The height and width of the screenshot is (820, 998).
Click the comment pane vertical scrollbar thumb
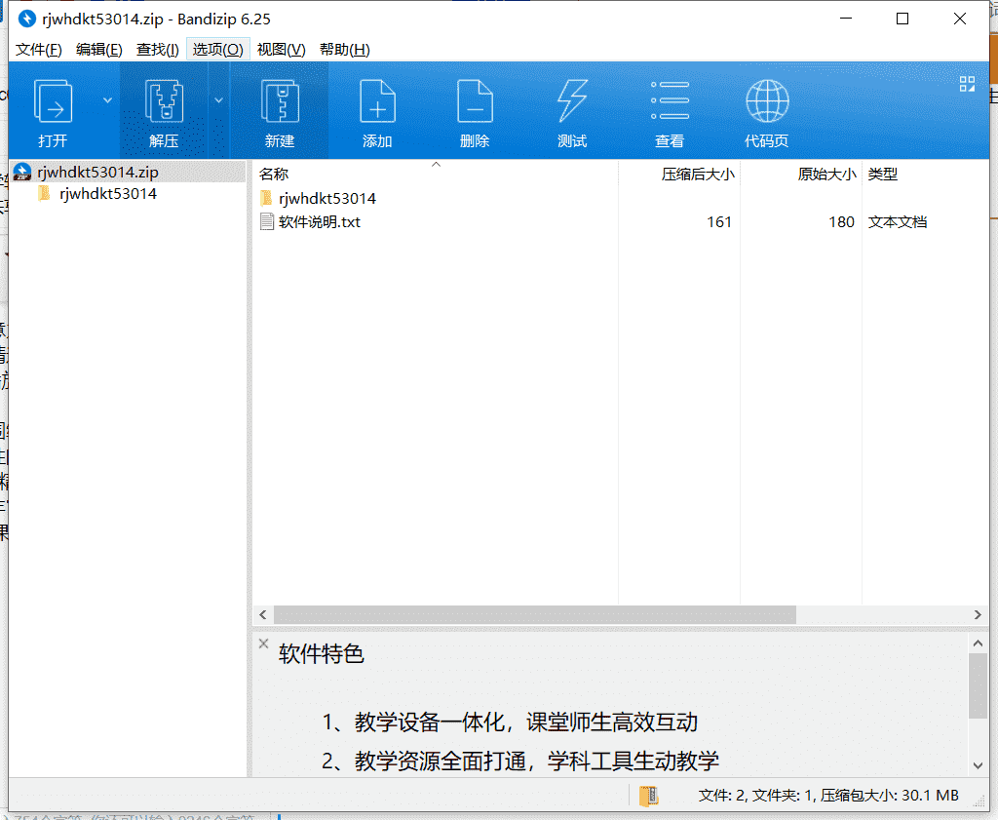(978, 685)
